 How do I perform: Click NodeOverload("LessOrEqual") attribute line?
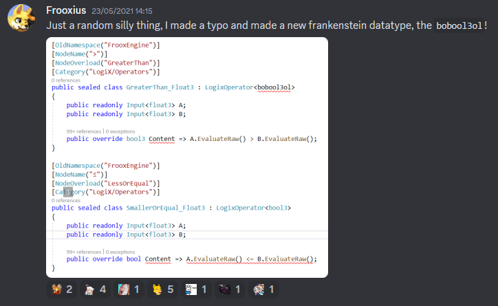point(106,184)
